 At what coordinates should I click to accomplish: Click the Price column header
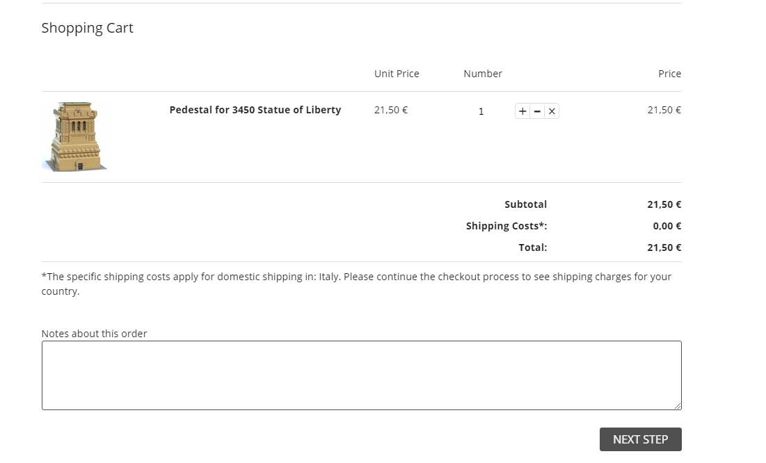(x=669, y=74)
